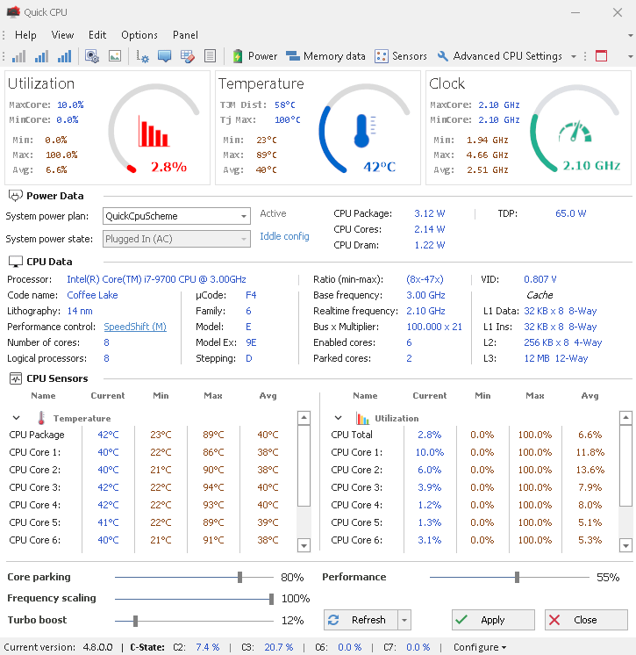The width and height of the screenshot is (636, 655).
Task: Click the Quick CPU app title icon
Action: pyautogui.click(x=13, y=11)
